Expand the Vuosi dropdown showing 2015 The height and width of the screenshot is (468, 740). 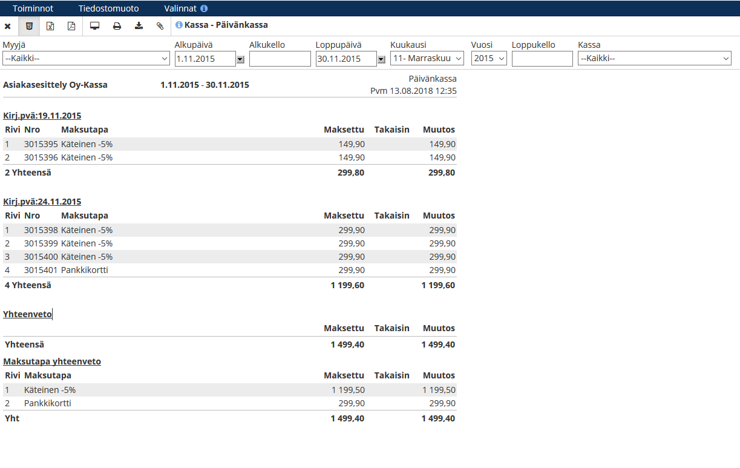point(489,59)
